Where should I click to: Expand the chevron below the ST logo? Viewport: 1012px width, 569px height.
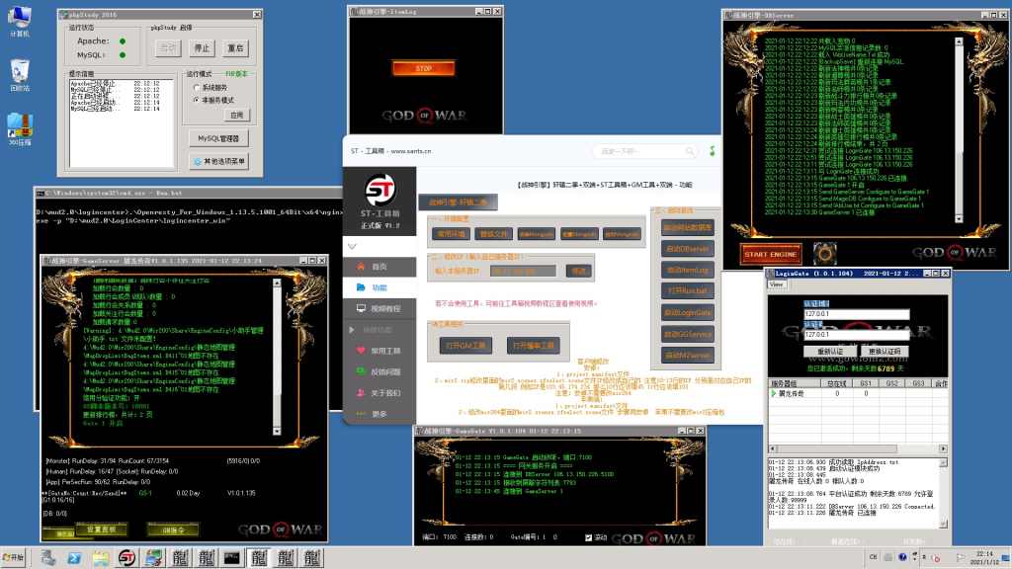pos(352,244)
